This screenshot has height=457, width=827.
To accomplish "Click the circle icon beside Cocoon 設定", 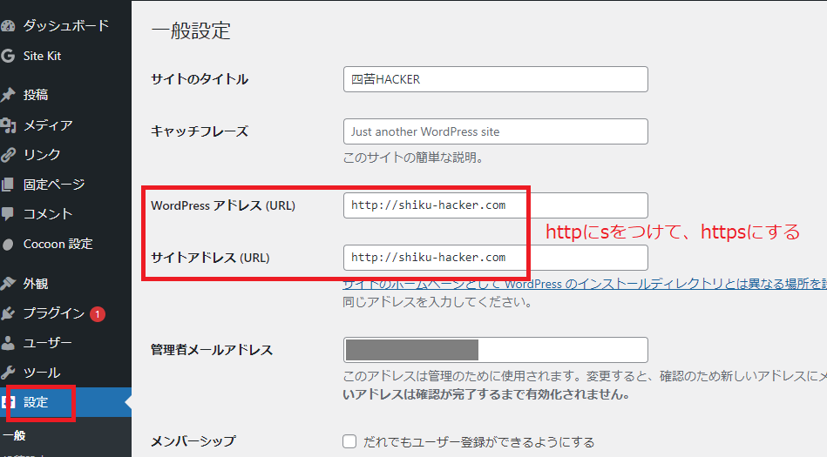I will point(8,244).
